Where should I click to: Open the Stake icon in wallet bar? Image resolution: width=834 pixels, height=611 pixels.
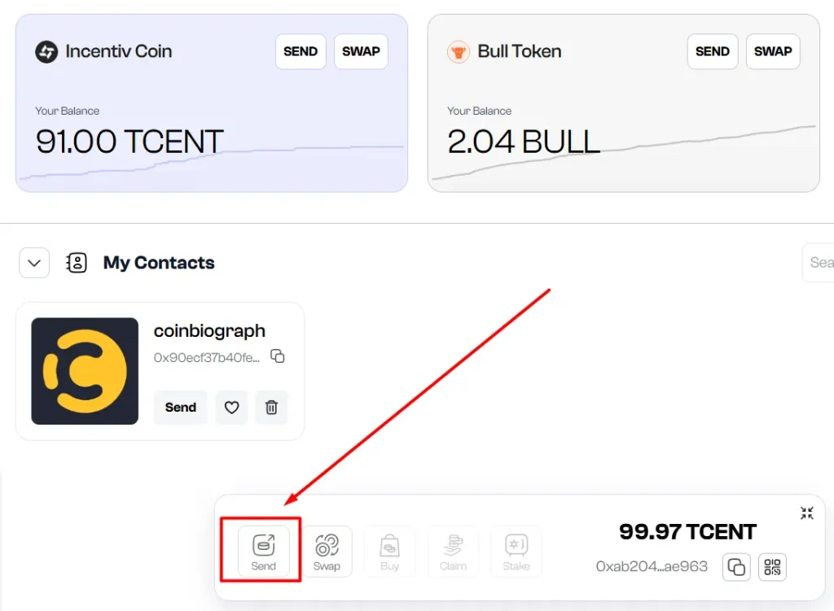[516, 551]
